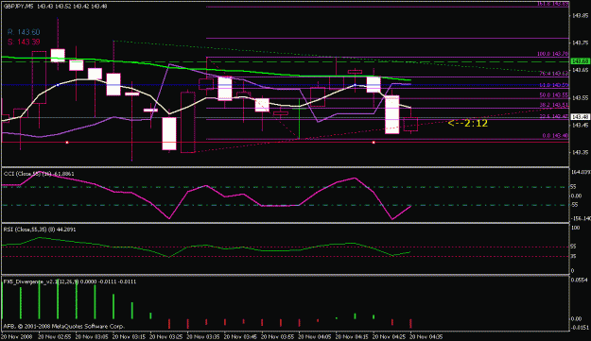Click 143.65 on the price scale

coord(581,71)
